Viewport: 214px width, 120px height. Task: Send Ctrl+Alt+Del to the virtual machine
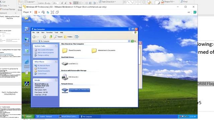pos(43,12)
